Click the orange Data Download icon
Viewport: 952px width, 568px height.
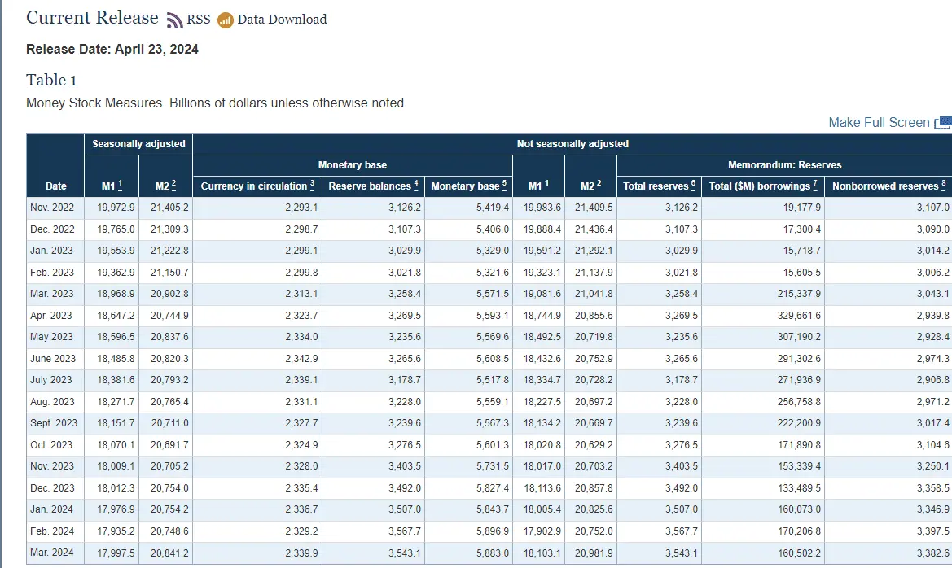pyautogui.click(x=226, y=20)
